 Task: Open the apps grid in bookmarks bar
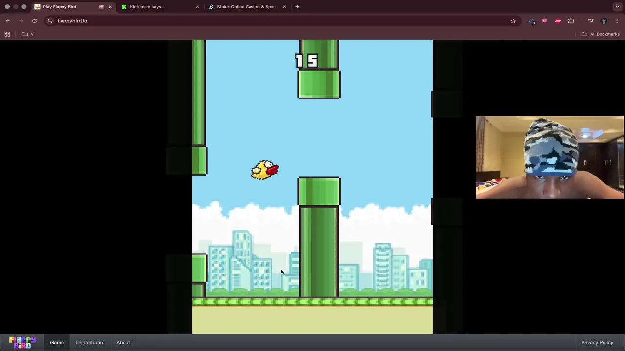(7, 34)
